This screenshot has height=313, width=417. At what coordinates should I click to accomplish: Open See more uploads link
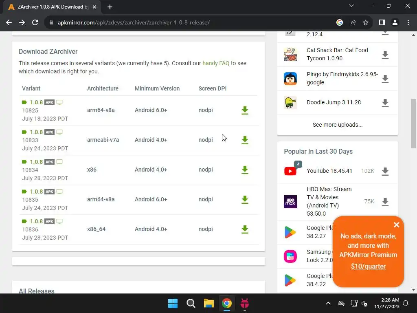point(338,125)
